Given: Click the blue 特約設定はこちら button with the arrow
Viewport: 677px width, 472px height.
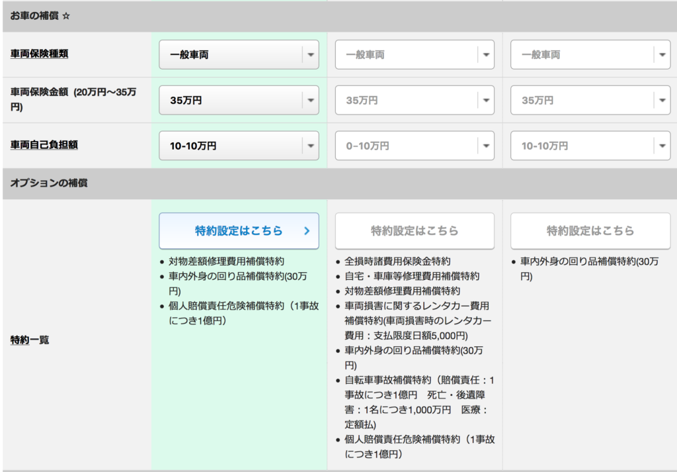Looking at the screenshot, I should (x=239, y=231).
